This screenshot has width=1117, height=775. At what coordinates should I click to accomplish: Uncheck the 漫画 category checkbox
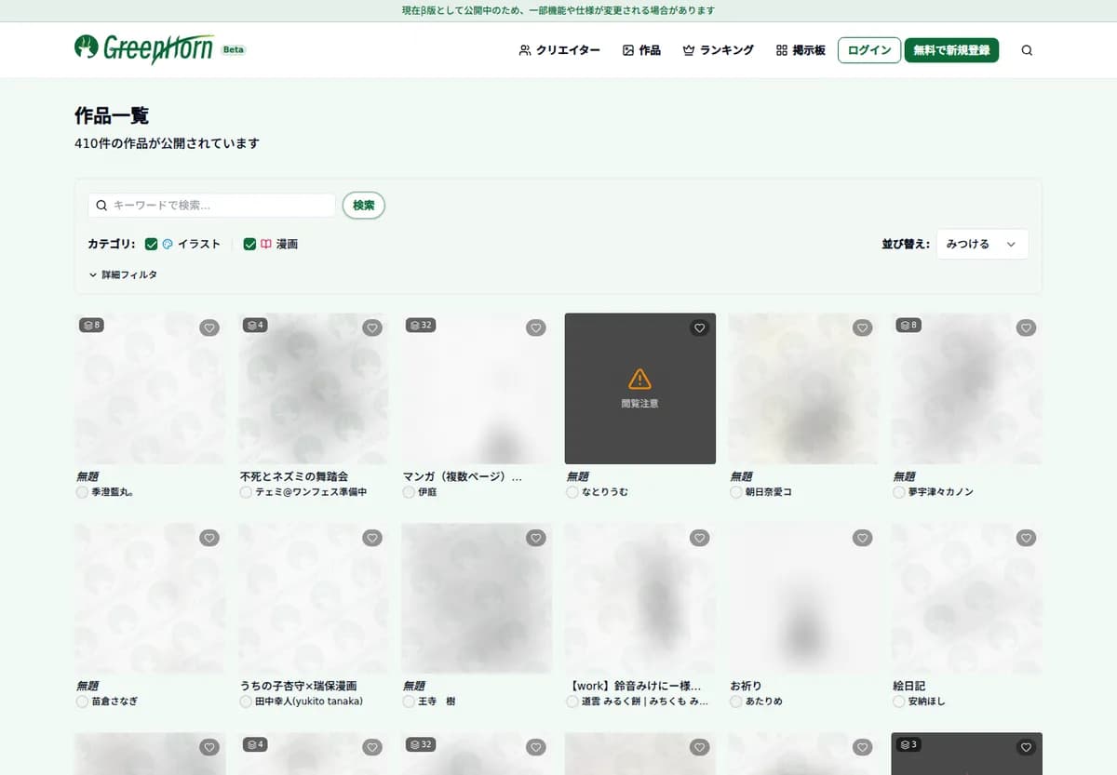pyautogui.click(x=249, y=244)
